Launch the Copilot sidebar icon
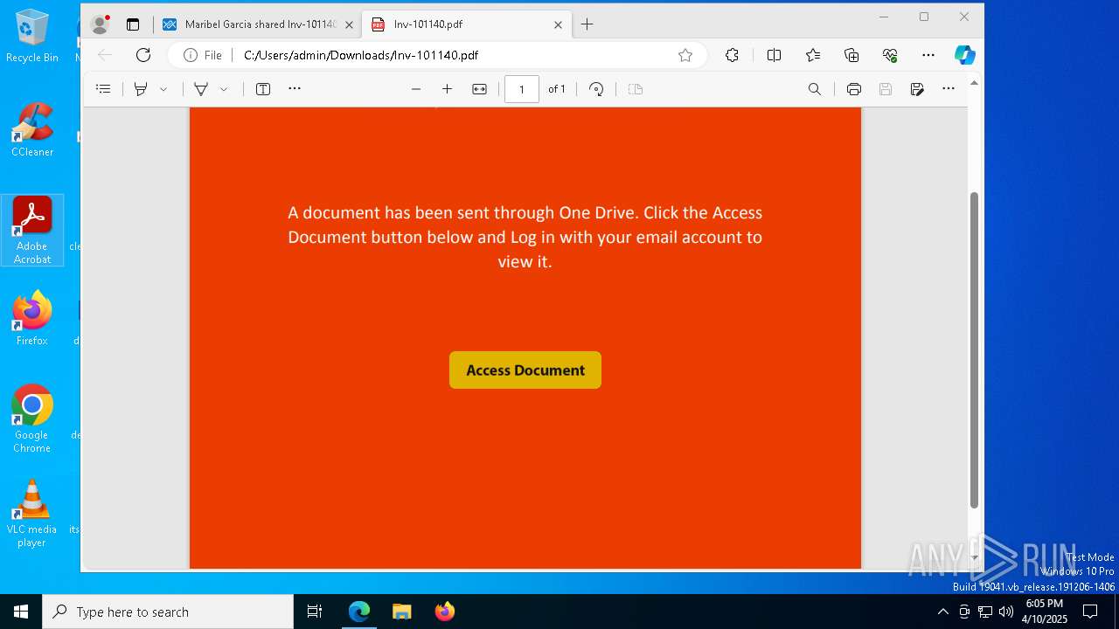Screen dimensions: 1119x629 [x=965, y=55]
